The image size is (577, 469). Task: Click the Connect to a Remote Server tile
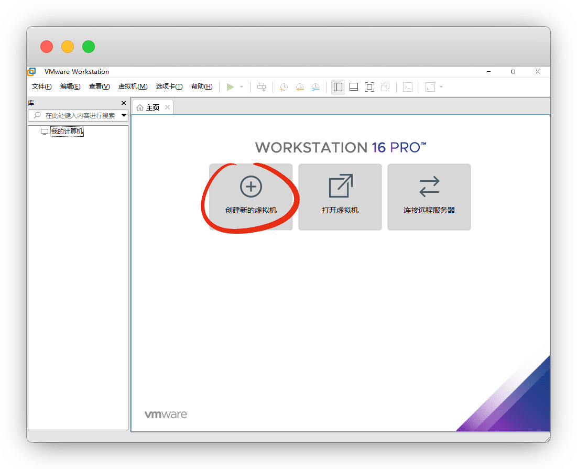429,197
